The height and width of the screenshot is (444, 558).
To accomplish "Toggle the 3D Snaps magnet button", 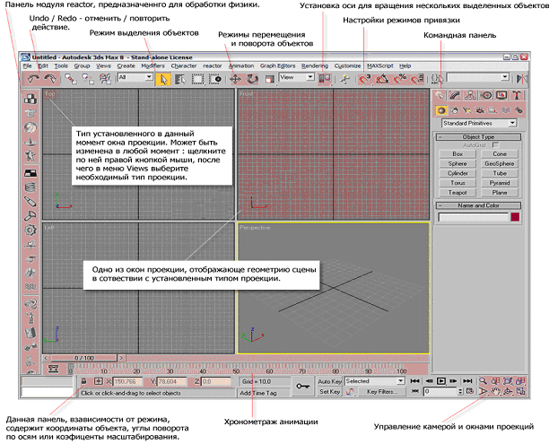I will 365,79.
